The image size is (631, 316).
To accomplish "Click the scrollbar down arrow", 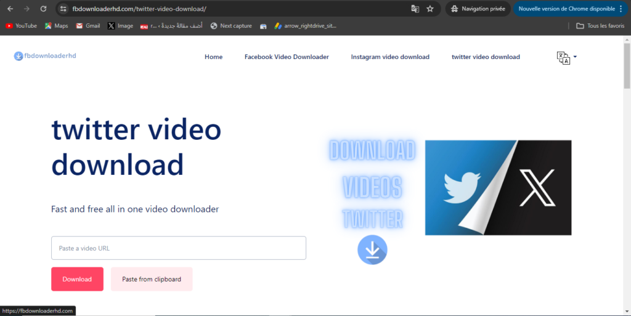I will click(627, 312).
